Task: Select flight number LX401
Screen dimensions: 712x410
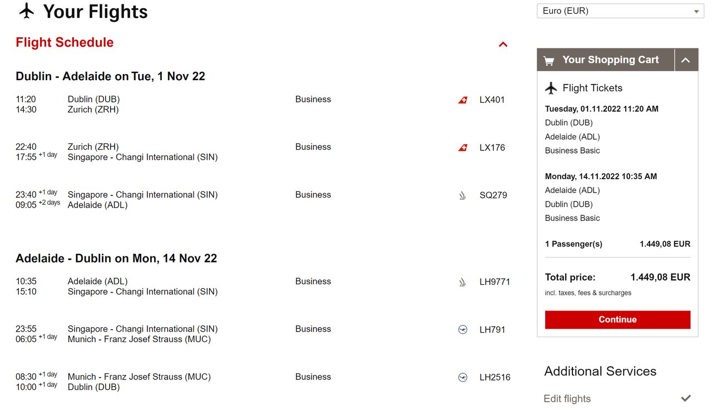Action: [x=492, y=100]
